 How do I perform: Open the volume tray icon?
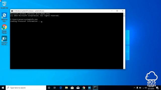coord(146,88)
